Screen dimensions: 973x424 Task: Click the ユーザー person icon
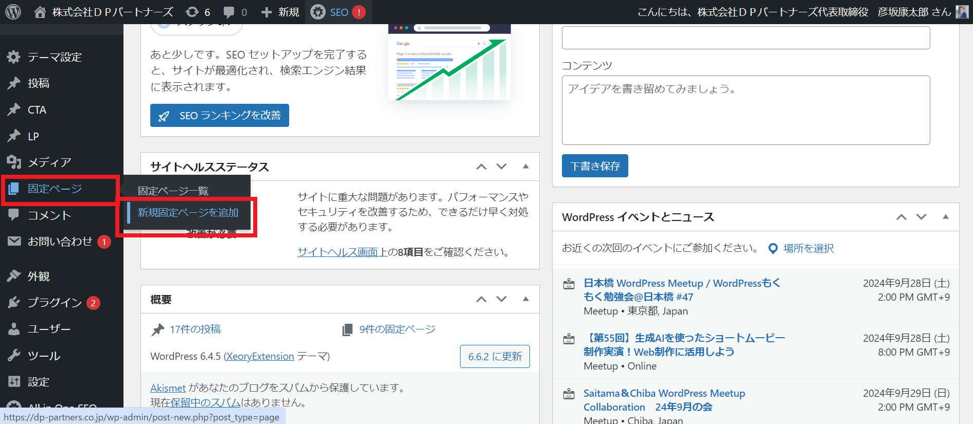[x=14, y=329]
